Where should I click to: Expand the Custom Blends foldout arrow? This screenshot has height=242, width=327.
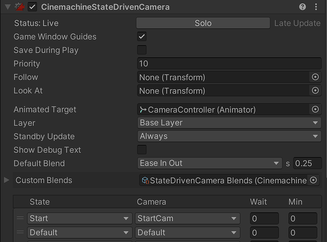[x=6, y=180]
